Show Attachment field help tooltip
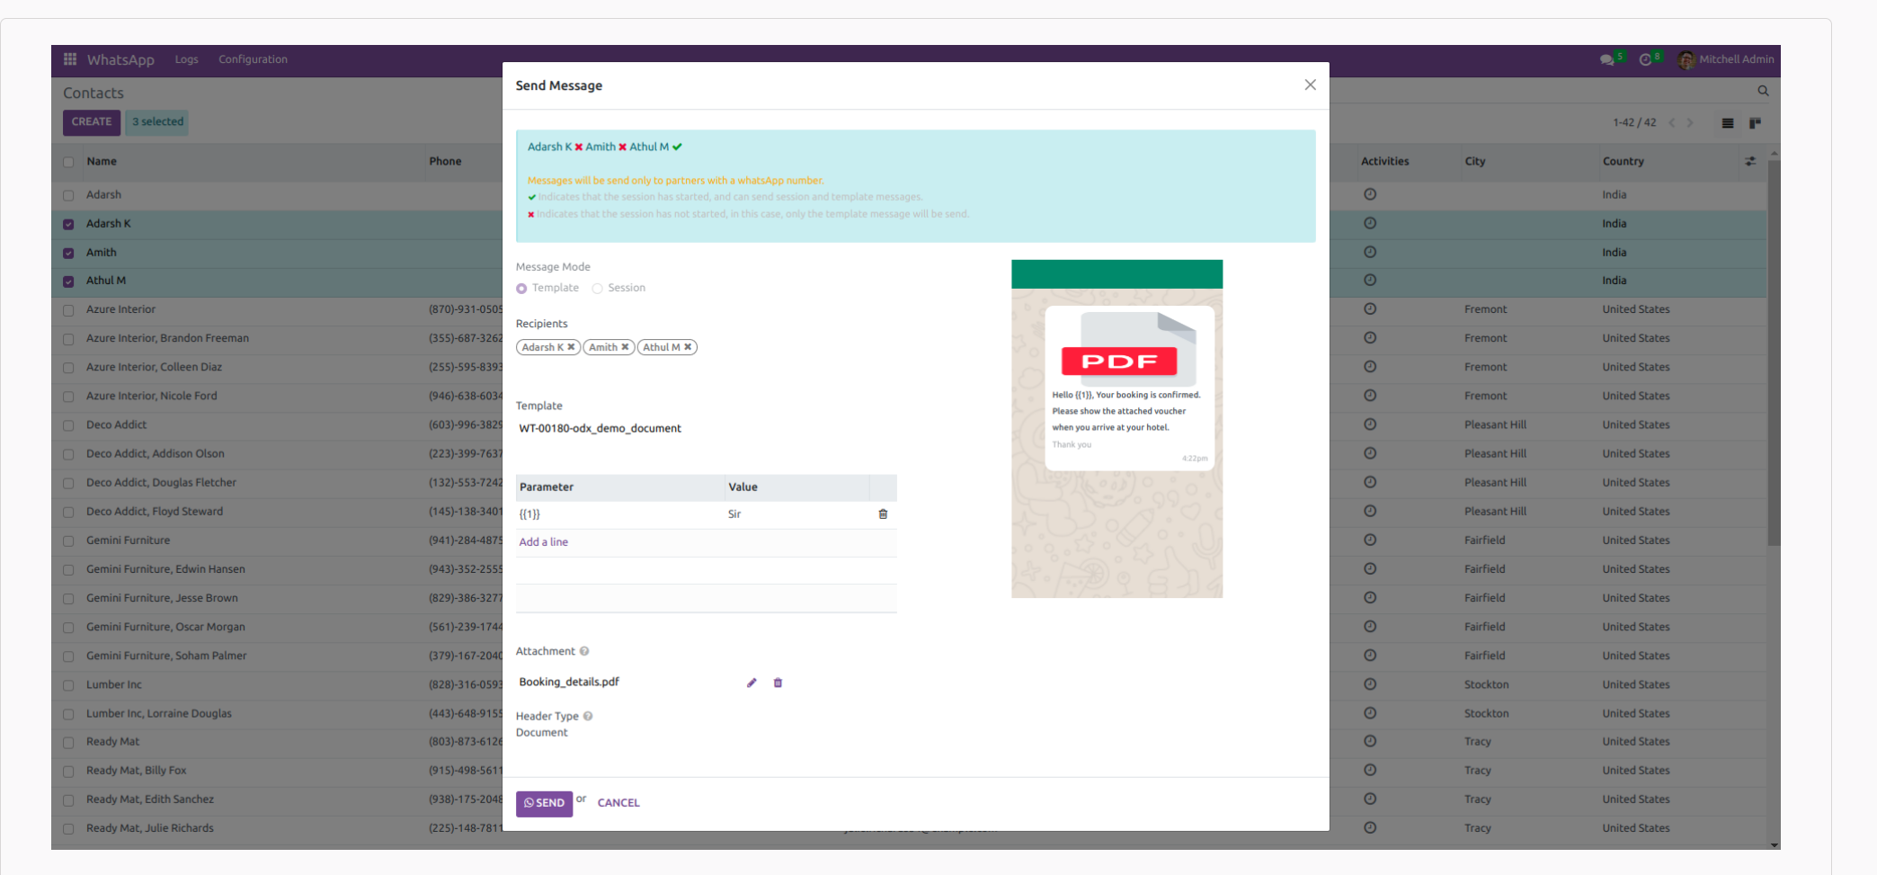 (x=584, y=651)
